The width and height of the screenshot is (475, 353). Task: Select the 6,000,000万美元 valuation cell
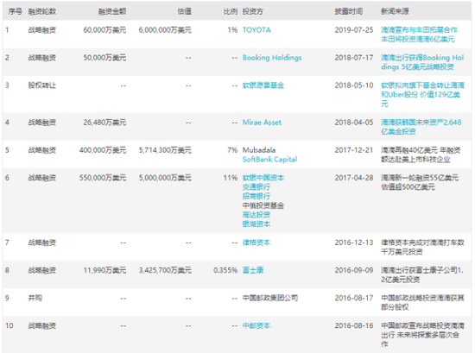point(165,30)
